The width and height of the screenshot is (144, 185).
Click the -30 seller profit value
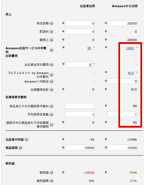[x=92, y=140]
